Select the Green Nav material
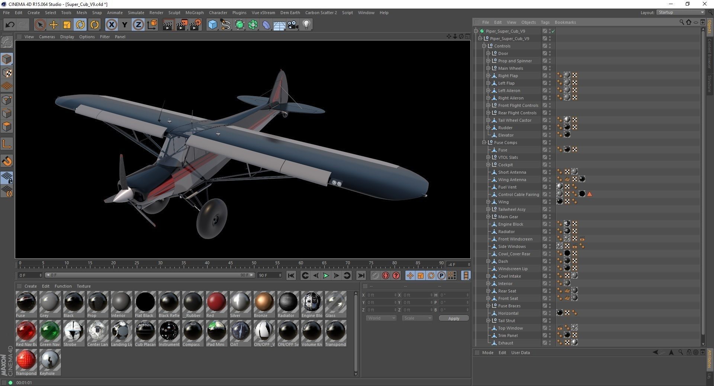714x386 pixels. pyautogui.click(x=49, y=333)
